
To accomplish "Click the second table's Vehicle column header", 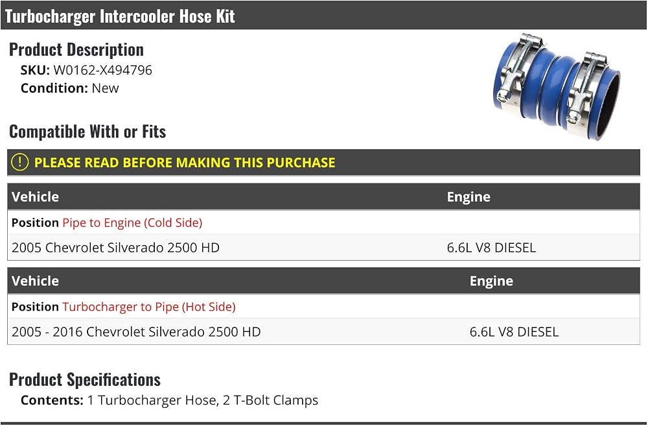I will [35, 281].
